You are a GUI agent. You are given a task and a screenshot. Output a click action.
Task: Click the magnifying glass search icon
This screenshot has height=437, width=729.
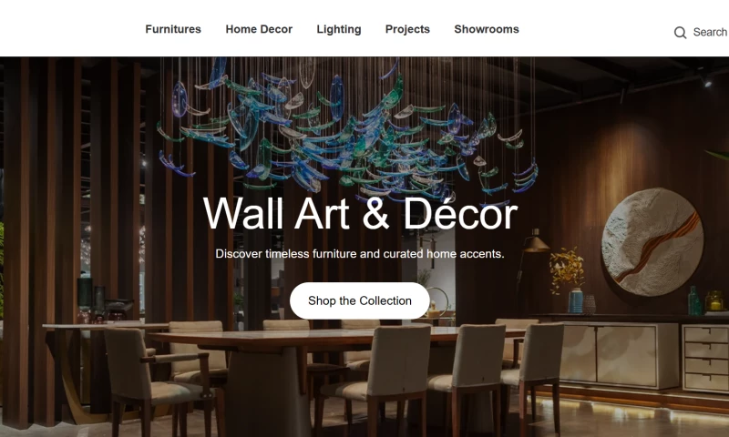tap(680, 33)
